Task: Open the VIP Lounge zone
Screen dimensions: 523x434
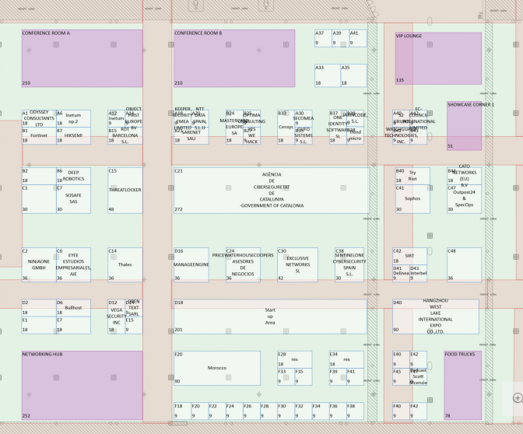Action: click(438, 58)
